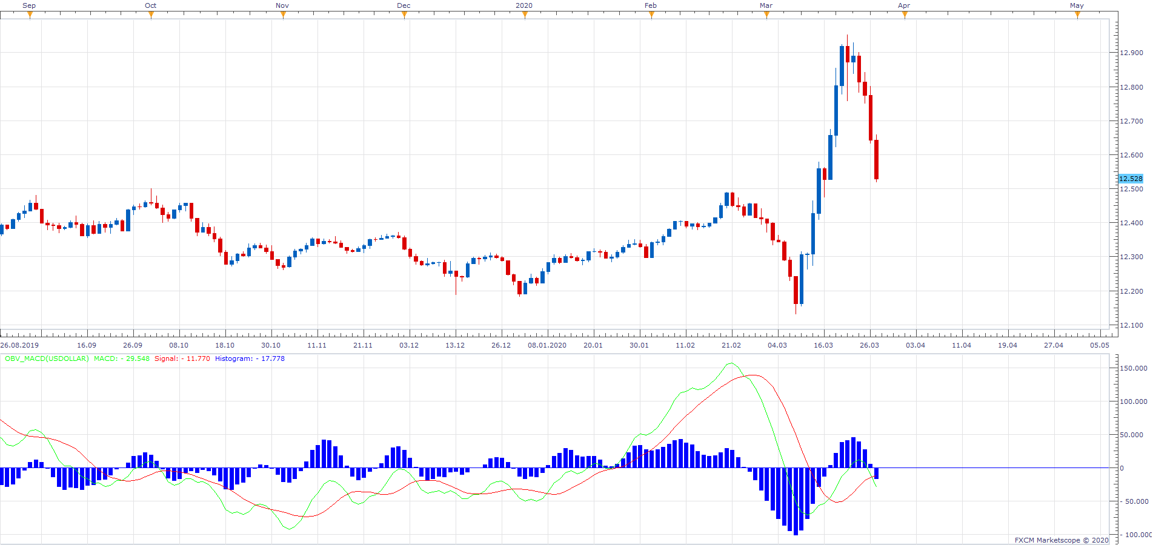Screen dimensions: 1153x545
Task: Click the Mar month marker triangle
Action: click(766, 15)
